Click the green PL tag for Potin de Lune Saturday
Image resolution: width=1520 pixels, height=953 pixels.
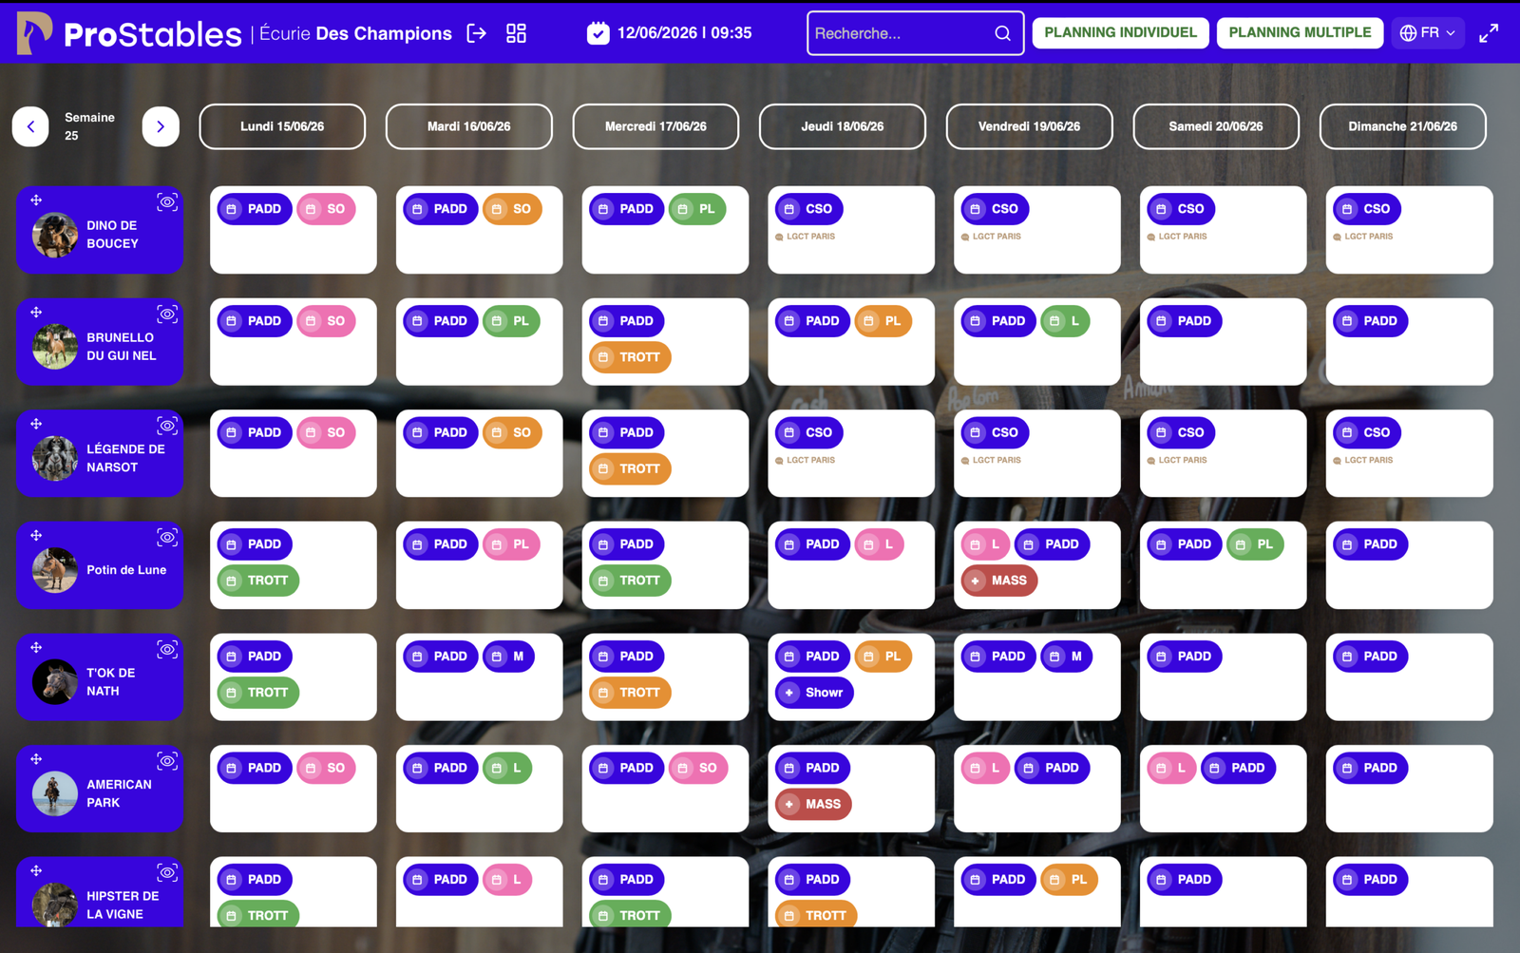[x=1256, y=544]
